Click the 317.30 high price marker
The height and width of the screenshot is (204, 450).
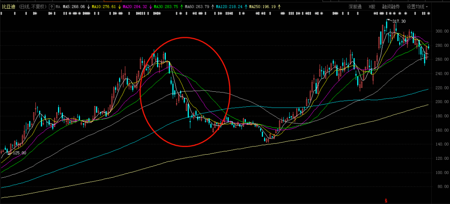pyautogui.click(x=399, y=21)
